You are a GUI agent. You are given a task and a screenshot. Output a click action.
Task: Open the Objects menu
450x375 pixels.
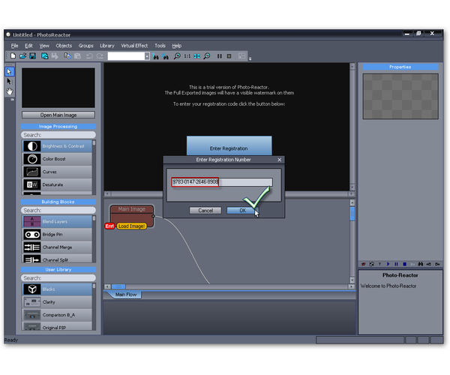coord(64,46)
